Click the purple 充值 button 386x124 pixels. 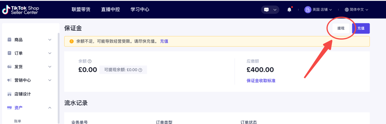tap(361, 28)
